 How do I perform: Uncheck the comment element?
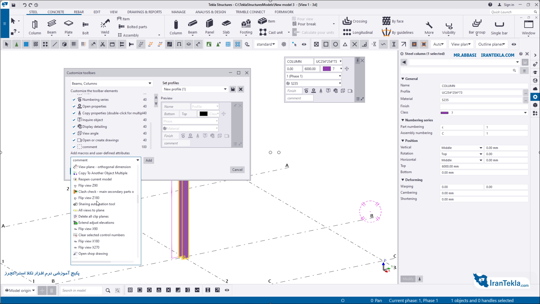click(74, 147)
